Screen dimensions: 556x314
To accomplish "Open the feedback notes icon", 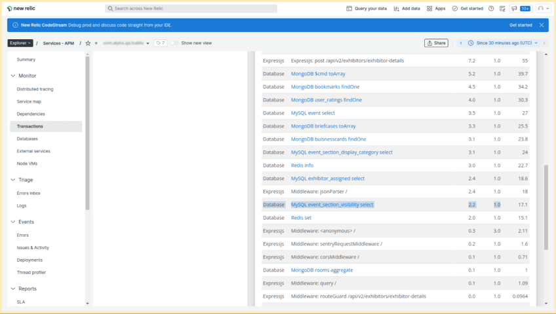I will [x=502, y=9].
